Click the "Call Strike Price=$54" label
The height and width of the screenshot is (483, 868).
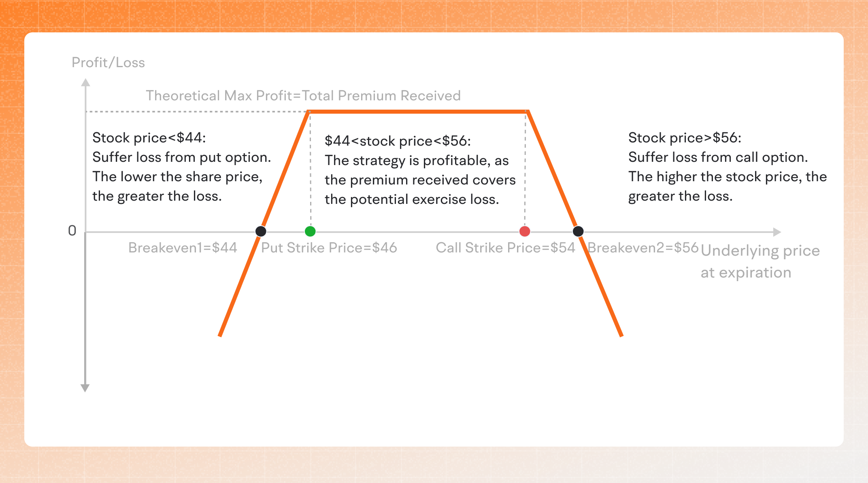click(x=505, y=248)
